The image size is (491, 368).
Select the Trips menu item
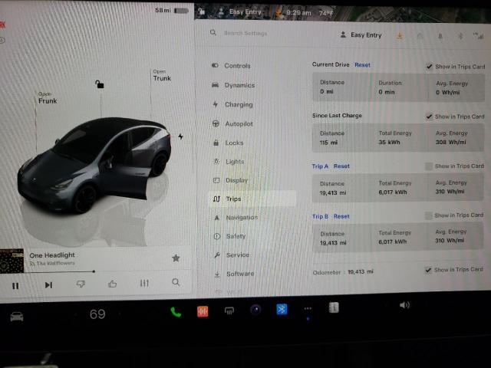pyautogui.click(x=252, y=199)
